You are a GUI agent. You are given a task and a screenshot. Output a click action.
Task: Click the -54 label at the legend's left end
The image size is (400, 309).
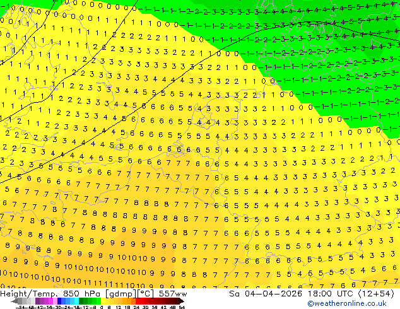pos(20,307)
